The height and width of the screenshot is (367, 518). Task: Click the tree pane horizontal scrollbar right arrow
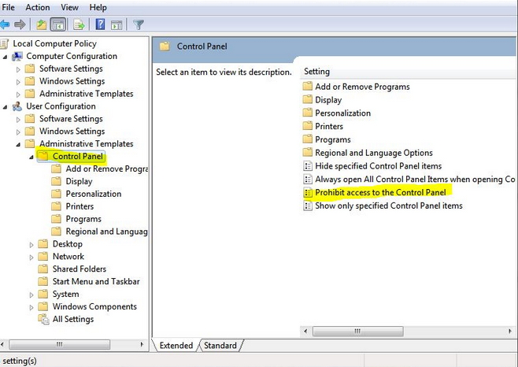142,344
